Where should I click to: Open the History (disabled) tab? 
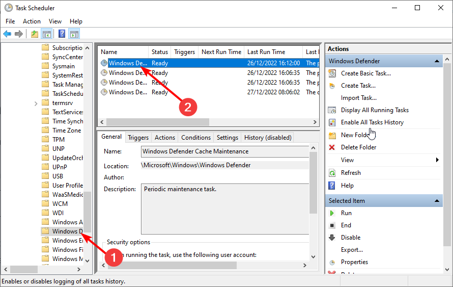click(268, 138)
